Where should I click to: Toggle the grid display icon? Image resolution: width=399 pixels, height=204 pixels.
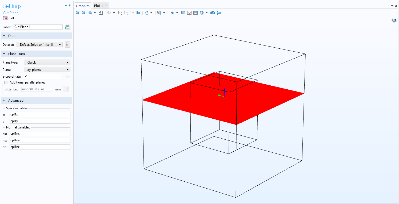pyautogui.click(x=195, y=13)
